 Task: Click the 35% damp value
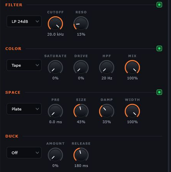106,122
